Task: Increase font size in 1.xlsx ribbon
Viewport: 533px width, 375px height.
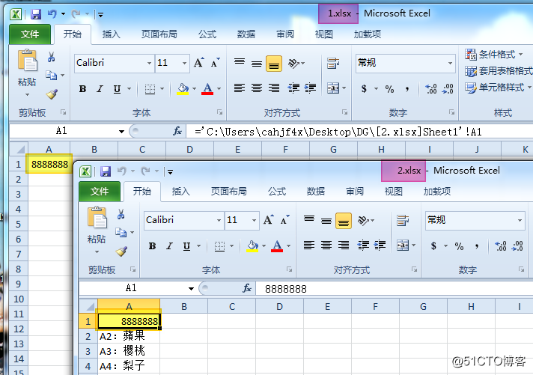Action: click(x=199, y=63)
